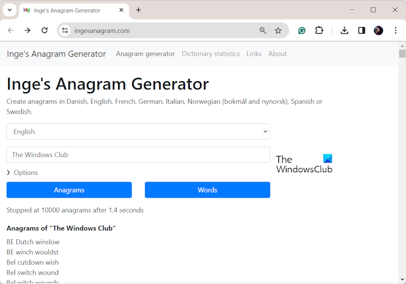This screenshot has width=406, height=284.
Task: Open the tab search dropdown arrow
Action: (x=10, y=10)
